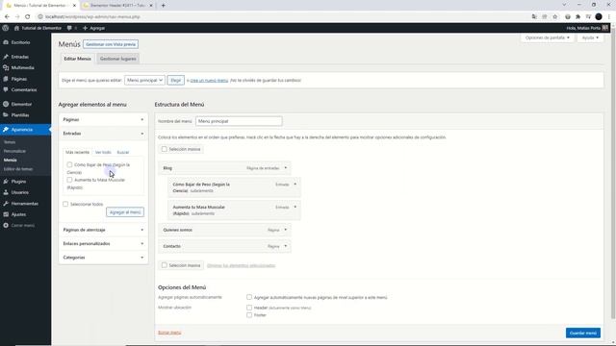Expand Contacto menu item options
The width and height of the screenshot is (616, 346).
click(286, 246)
